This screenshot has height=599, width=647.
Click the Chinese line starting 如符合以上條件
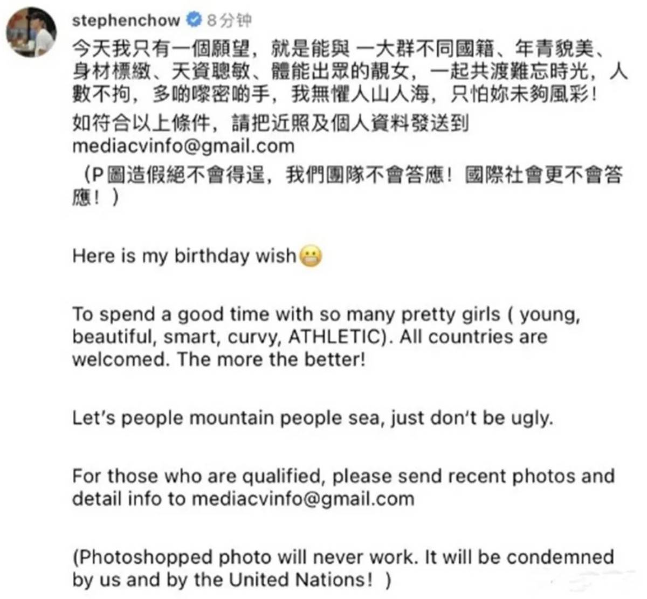(270, 123)
